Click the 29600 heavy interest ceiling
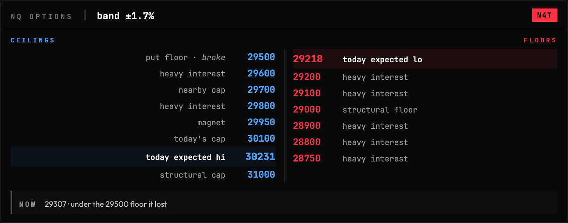The image size is (568, 223). (x=143, y=74)
